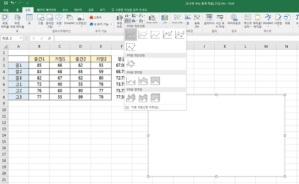Choose the stacked line chart type
The height and width of the screenshot is (184, 299).
[x=143, y=35]
